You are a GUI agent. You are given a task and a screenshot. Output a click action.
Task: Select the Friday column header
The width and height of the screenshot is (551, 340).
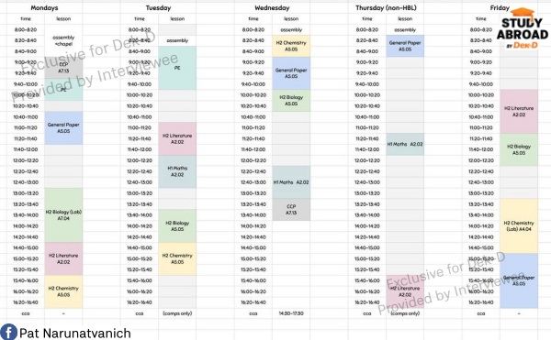500,7
